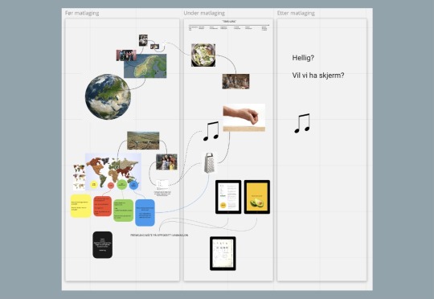Select the farmland landscape photo
The image size is (434, 299).
(x=143, y=141)
